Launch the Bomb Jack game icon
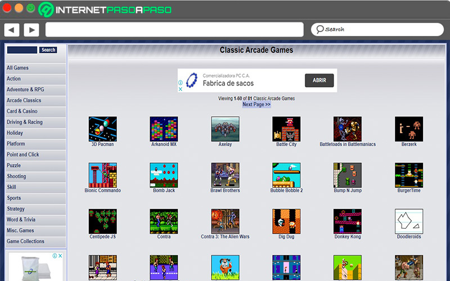This screenshot has width=450, height=281. click(164, 175)
